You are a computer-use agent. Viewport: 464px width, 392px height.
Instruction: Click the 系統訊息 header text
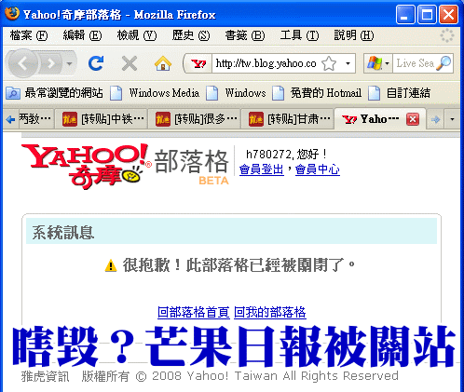click(63, 232)
